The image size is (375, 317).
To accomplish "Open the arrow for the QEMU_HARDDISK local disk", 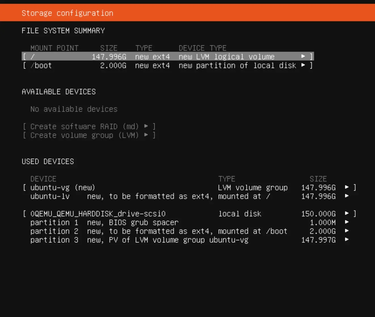I will coord(347,213).
